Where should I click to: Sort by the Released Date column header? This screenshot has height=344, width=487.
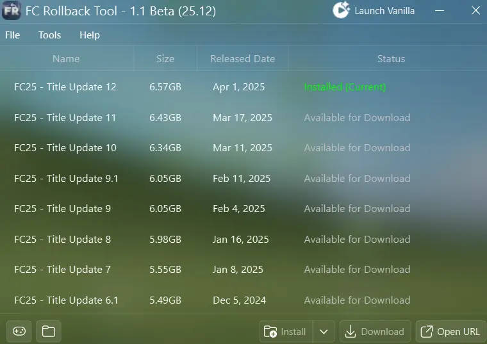[243, 59]
